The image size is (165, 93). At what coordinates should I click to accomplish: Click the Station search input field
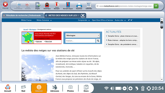pos(80,41)
